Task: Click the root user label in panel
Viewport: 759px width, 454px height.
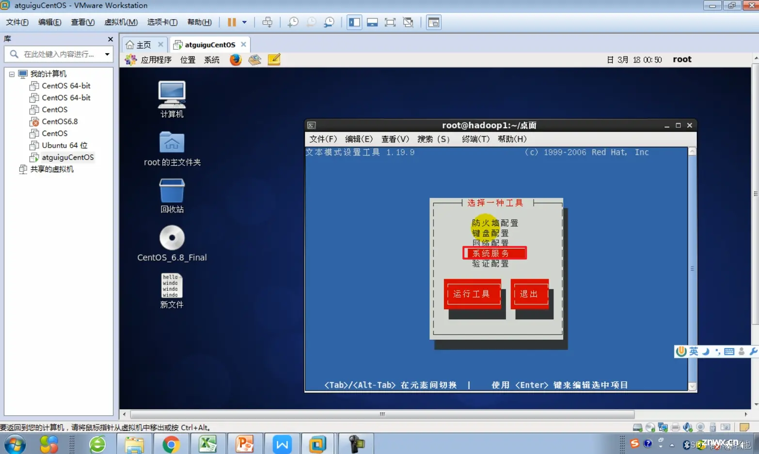Action: click(682, 59)
